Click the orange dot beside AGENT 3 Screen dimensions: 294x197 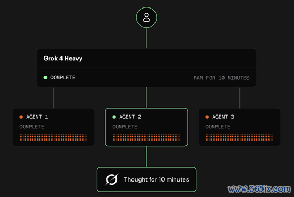(x=207, y=117)
